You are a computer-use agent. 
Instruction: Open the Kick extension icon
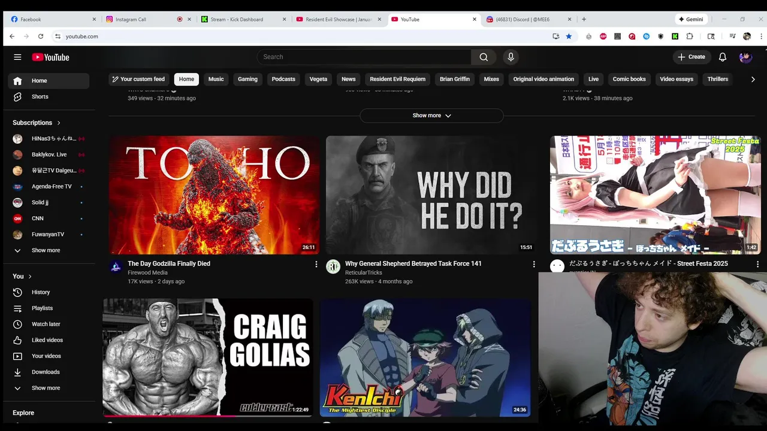(675, 37)
